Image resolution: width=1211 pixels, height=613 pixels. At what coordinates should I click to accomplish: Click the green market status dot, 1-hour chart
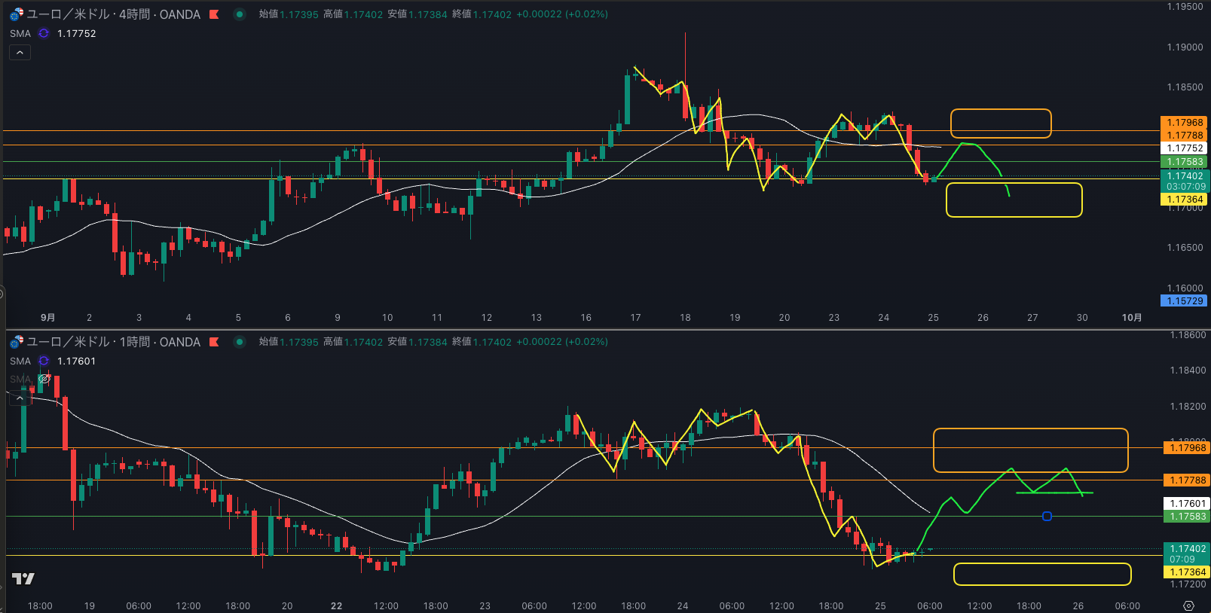point(240,342)
